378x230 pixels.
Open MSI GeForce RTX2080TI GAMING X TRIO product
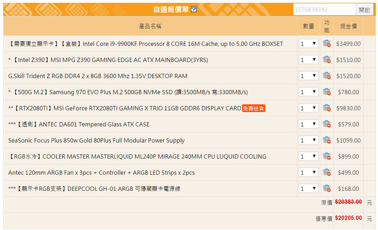coord(125,108)
